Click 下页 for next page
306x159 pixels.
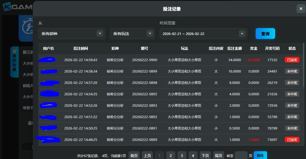pyautogui.click(x=205, y=155)
